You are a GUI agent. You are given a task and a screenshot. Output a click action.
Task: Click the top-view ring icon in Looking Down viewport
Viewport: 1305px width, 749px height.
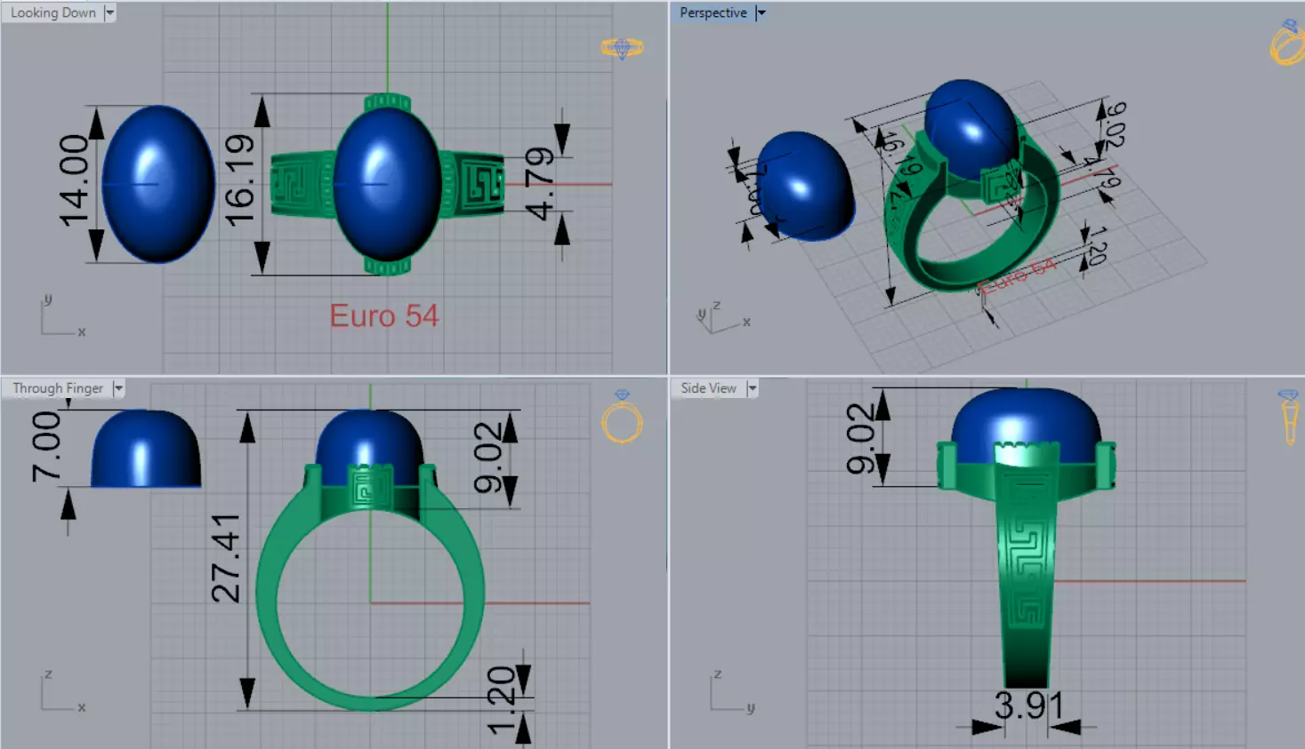pos(622,48)
